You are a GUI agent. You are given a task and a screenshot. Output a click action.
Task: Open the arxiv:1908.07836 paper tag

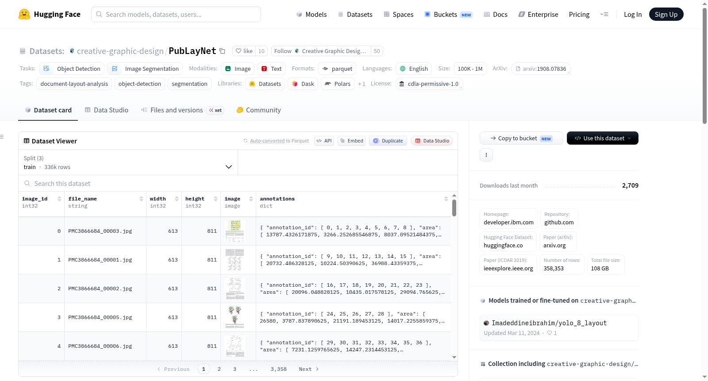[x=541, y=69]
